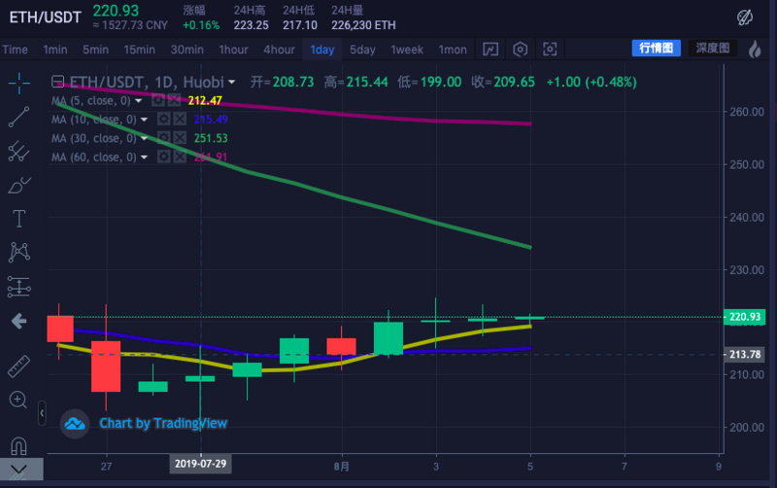The image size is (777, 488).
Task: Open settings gear for MA 5 indicator
Action: 158,100
